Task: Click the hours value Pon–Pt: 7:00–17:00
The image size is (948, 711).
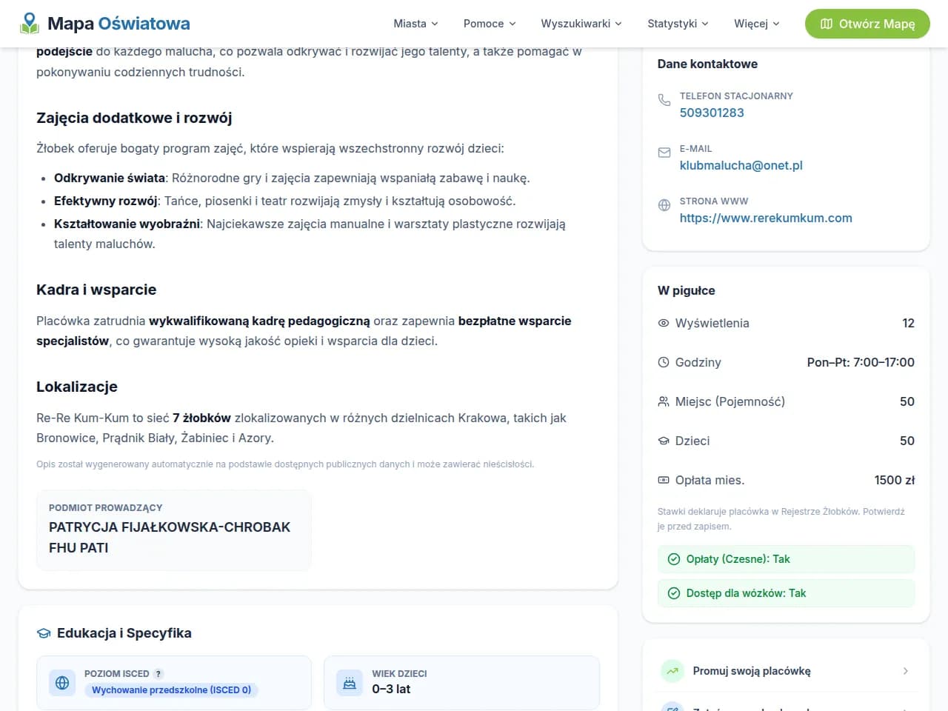Action: [861, 362]
